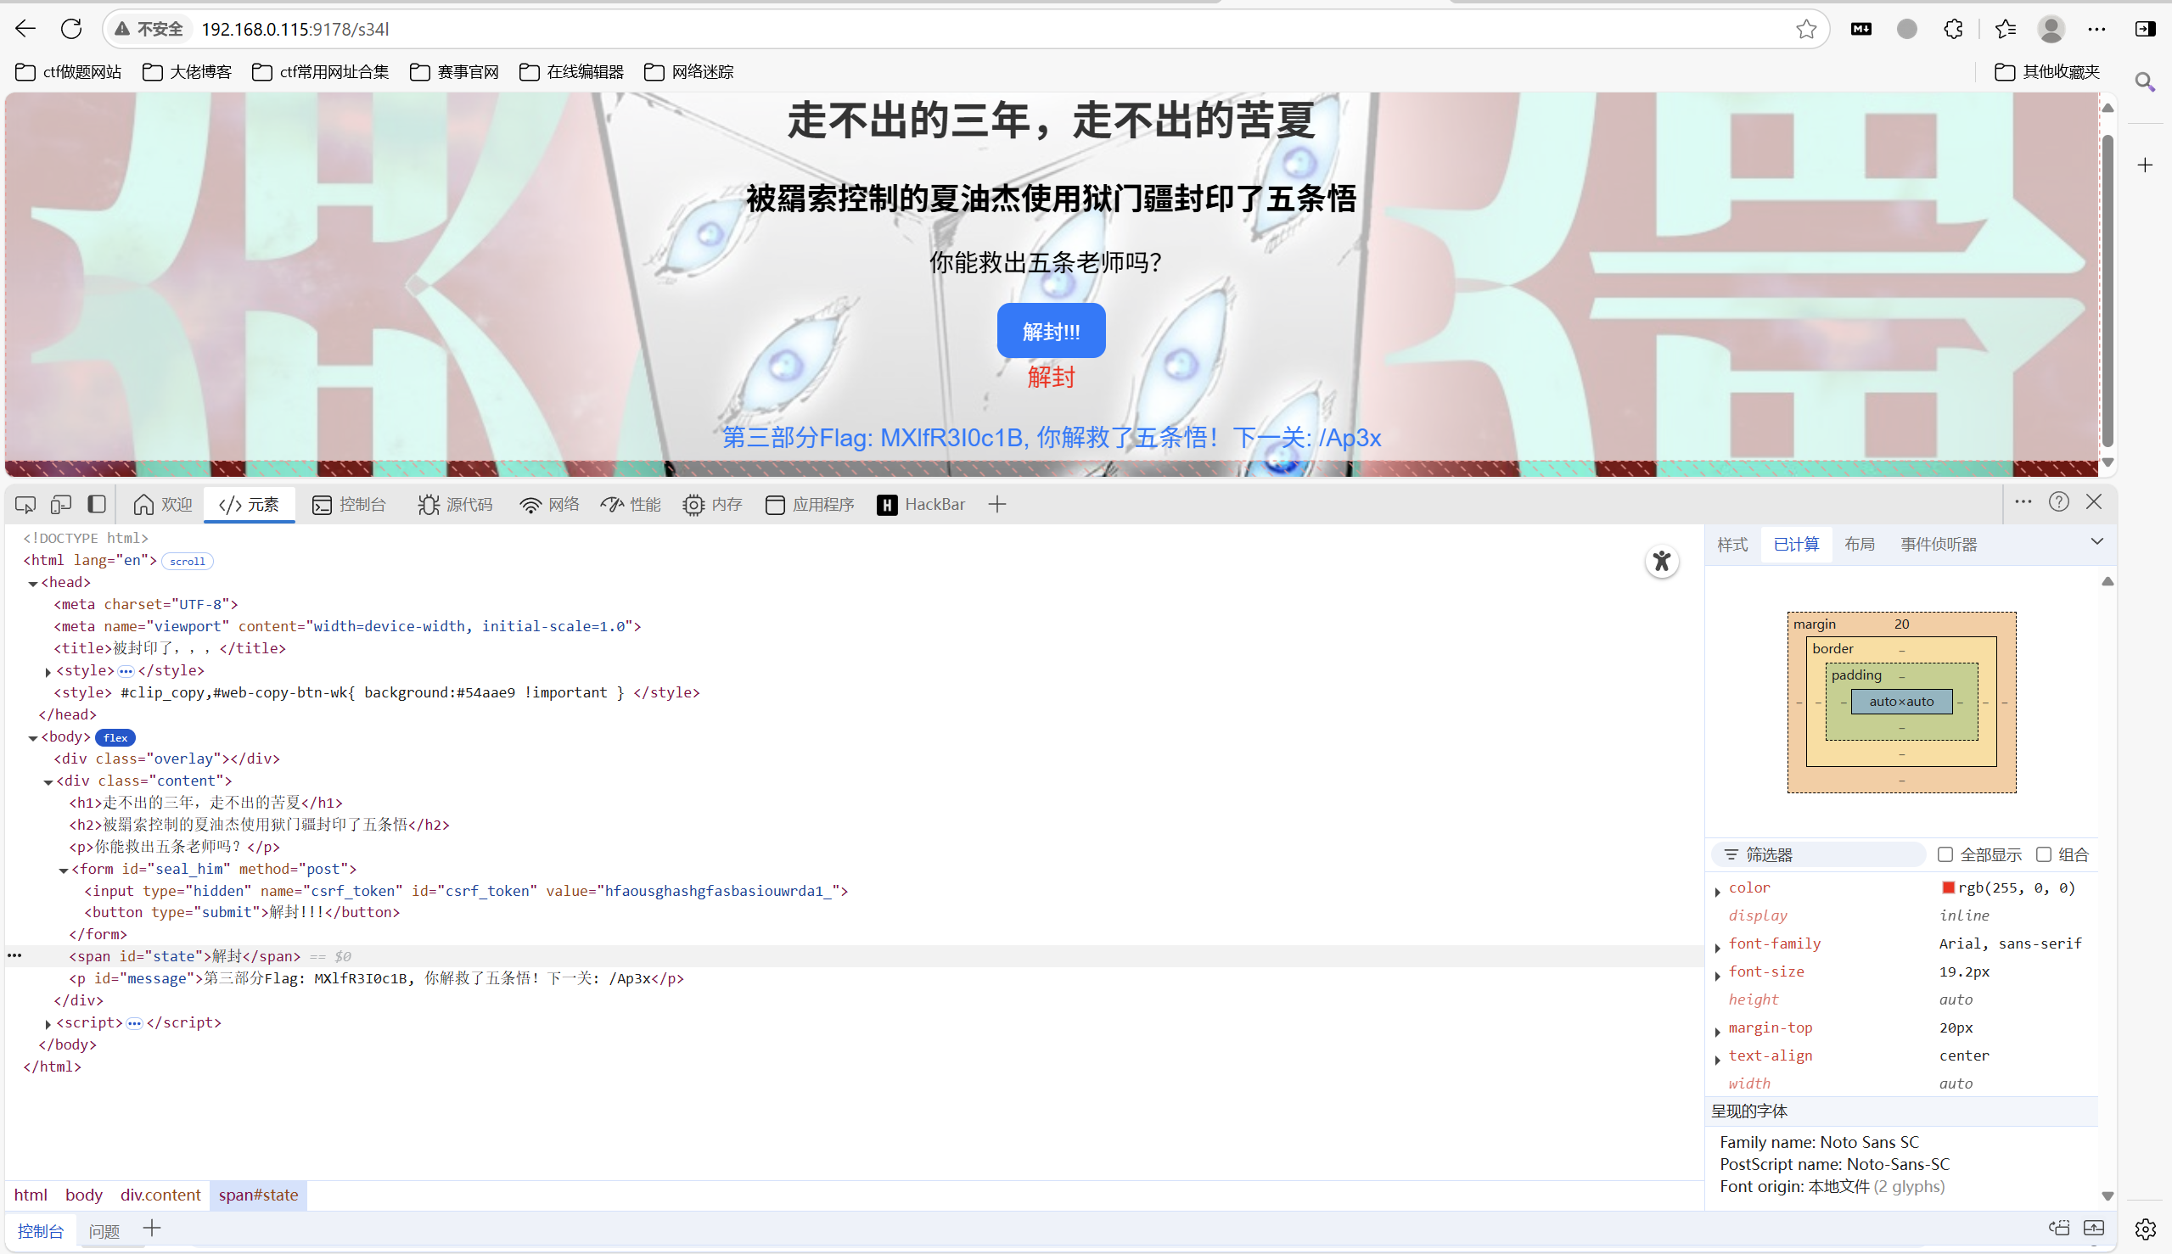Activate the inspect element picker tool
2172x1254 pixels.
[x=25, y=505]
